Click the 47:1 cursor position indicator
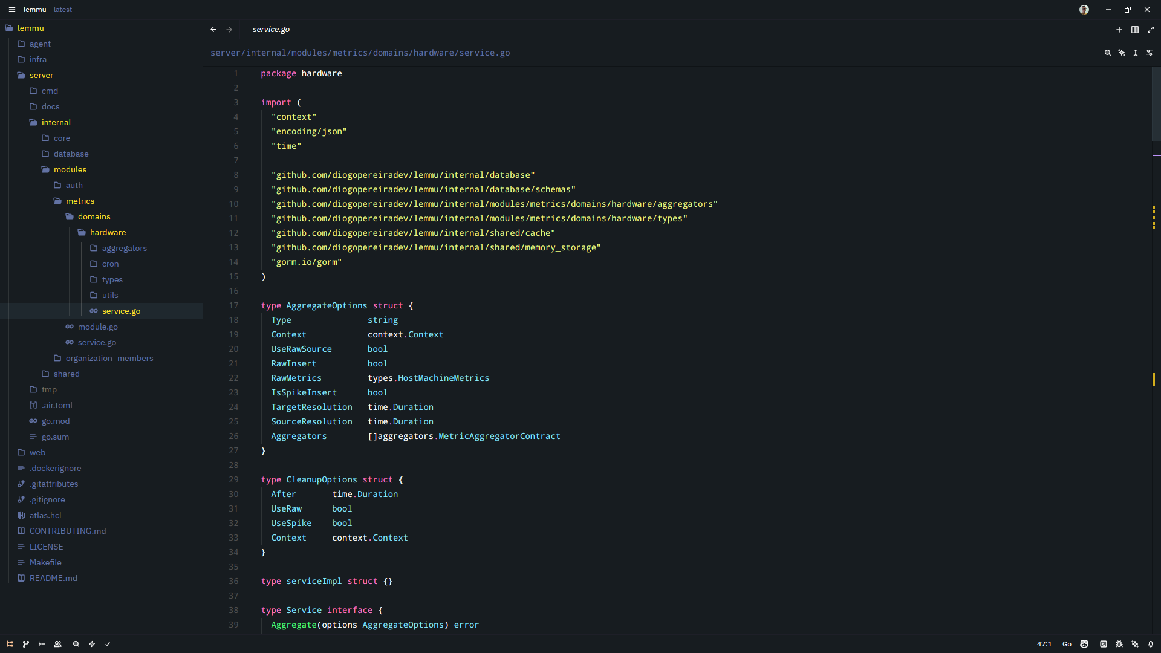 pos(1044,644)
